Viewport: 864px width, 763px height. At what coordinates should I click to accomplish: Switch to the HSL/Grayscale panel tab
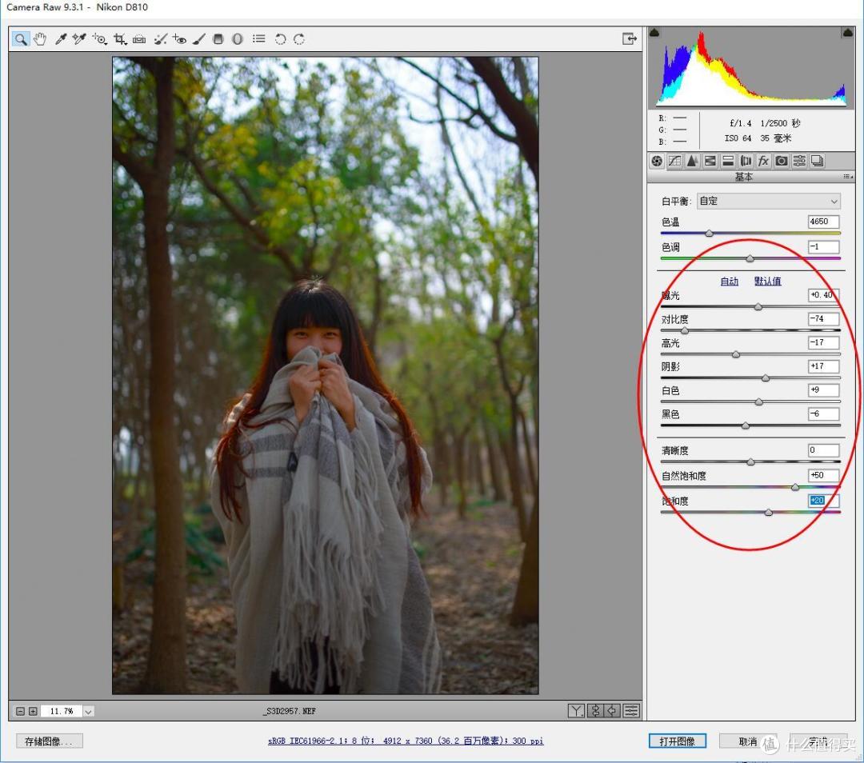(x=710, y=161)
